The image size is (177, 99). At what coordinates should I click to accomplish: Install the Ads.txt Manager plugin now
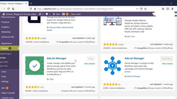[x=166, y=59]
